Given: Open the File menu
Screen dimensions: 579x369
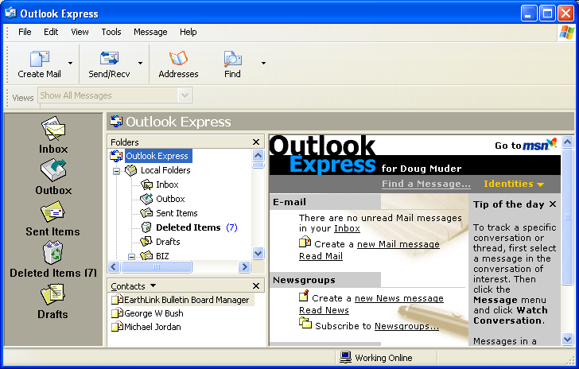Looking at the screenshot, I should 25,32.
